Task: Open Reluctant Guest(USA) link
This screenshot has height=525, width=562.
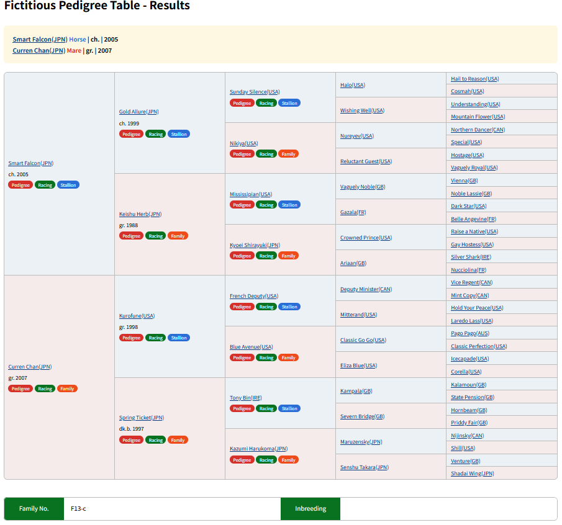Action: (366, 161)
